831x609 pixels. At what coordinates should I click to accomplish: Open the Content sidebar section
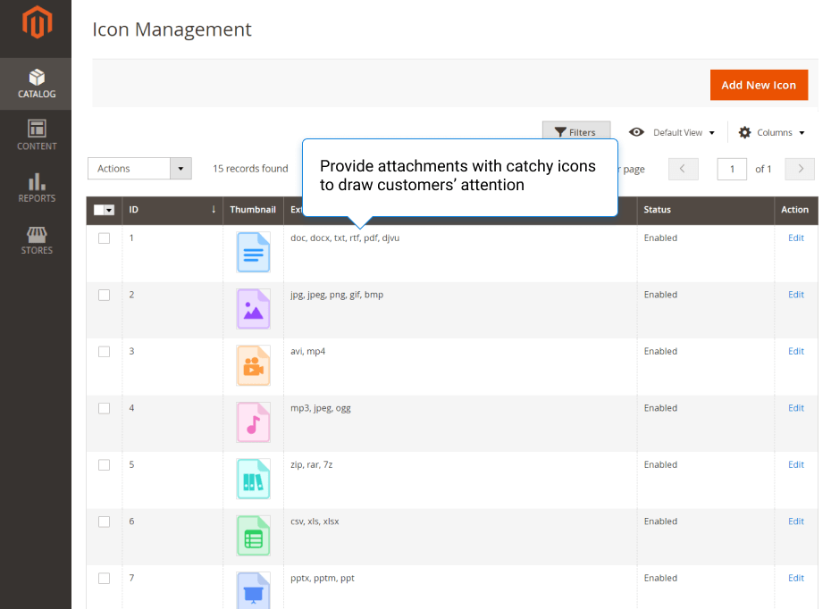pyautogui.click(x=36, y=136)
